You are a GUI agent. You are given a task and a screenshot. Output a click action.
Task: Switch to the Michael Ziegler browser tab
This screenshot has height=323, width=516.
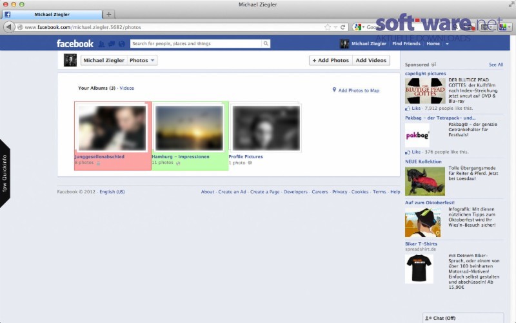[52, 14]
